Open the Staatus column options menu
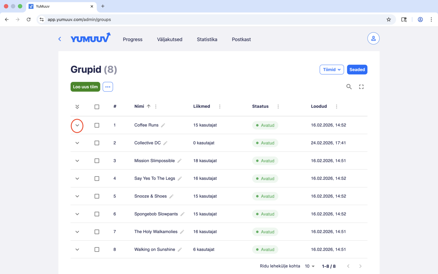This screenshot has width=438, height=274. point(278,107)
